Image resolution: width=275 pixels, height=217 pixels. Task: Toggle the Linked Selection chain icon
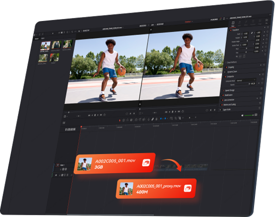coord(152,119)
